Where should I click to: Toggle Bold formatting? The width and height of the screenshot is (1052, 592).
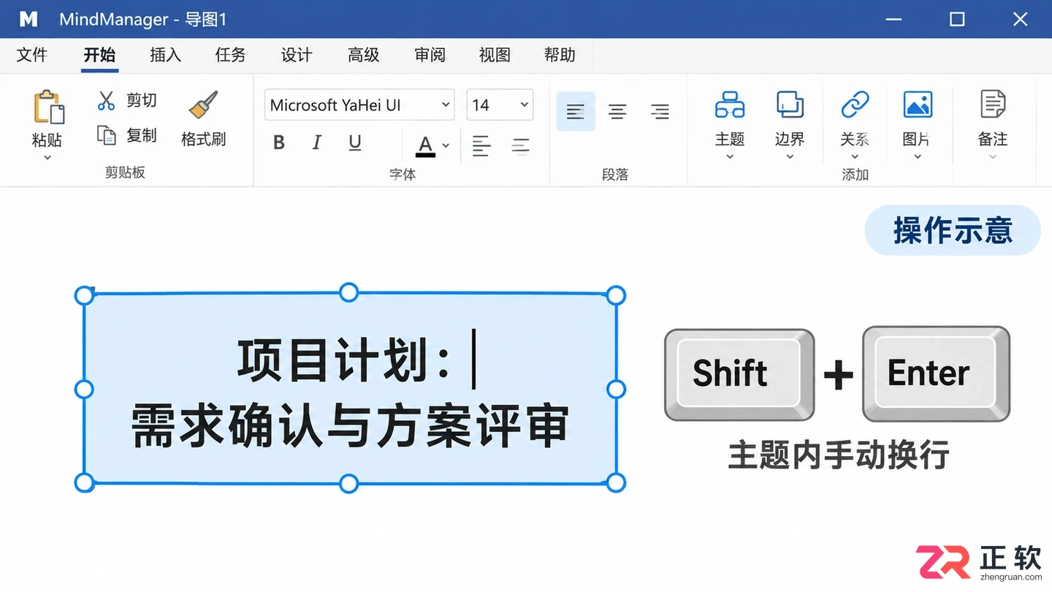coord(279,143)
